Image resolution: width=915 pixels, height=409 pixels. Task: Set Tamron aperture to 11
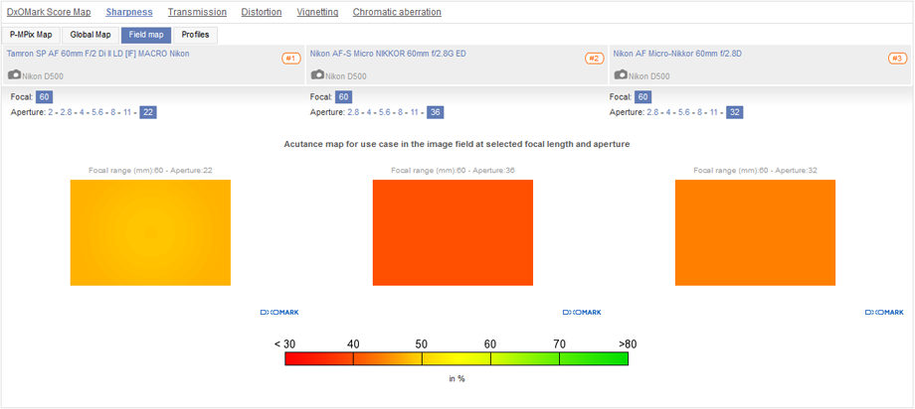pos(127,112)
